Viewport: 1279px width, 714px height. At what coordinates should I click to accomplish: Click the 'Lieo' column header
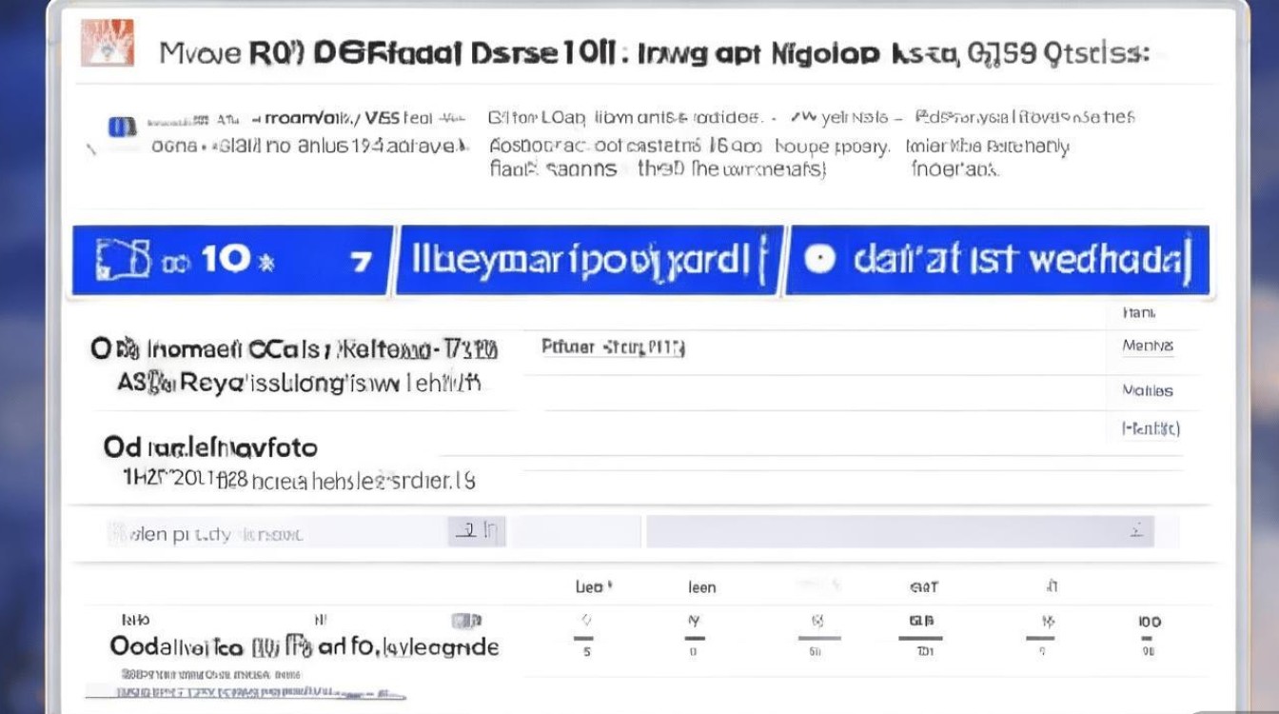(593, 587)
